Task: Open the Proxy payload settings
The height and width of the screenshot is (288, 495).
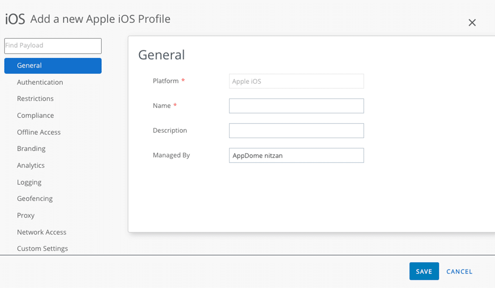Action: [26, 215]
